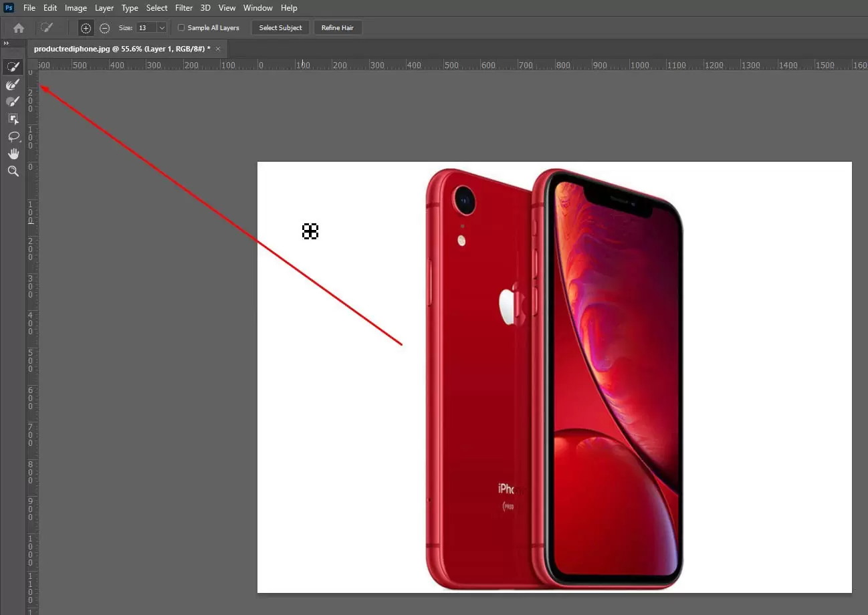868x615 pixels.
Task: Select the Quick Selection tool
Action: point(13,67)
